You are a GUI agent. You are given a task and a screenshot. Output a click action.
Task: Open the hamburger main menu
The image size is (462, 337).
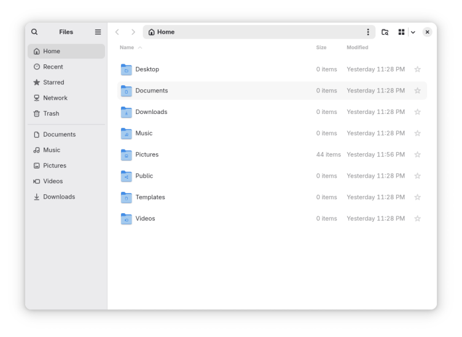(98, 32)
